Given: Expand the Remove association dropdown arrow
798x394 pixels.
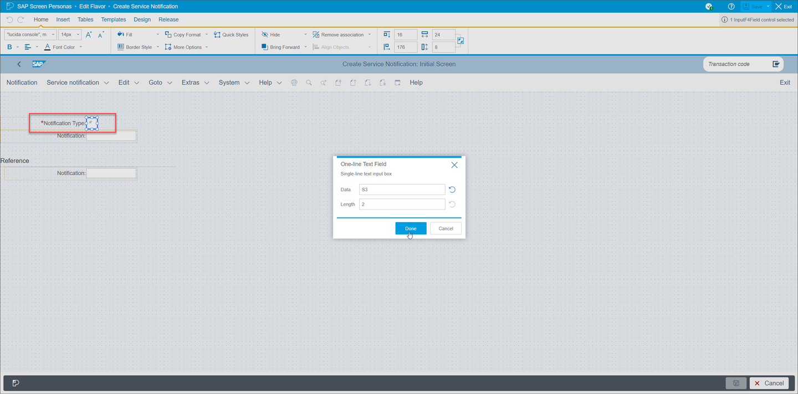Looking at the screenshot, I should click(370, 34).
